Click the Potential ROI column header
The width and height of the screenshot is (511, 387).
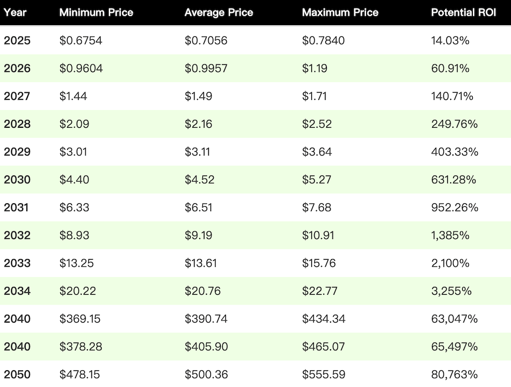(463, 13)
